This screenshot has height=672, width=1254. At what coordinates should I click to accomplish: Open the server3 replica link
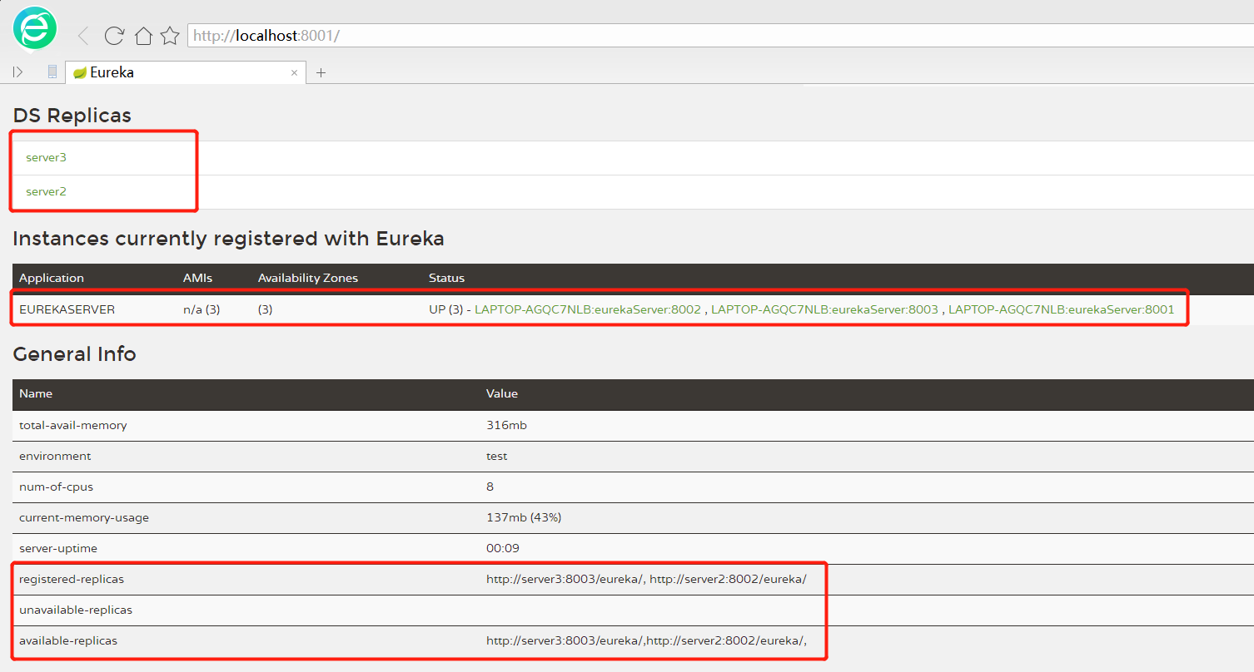pos(46,157)
